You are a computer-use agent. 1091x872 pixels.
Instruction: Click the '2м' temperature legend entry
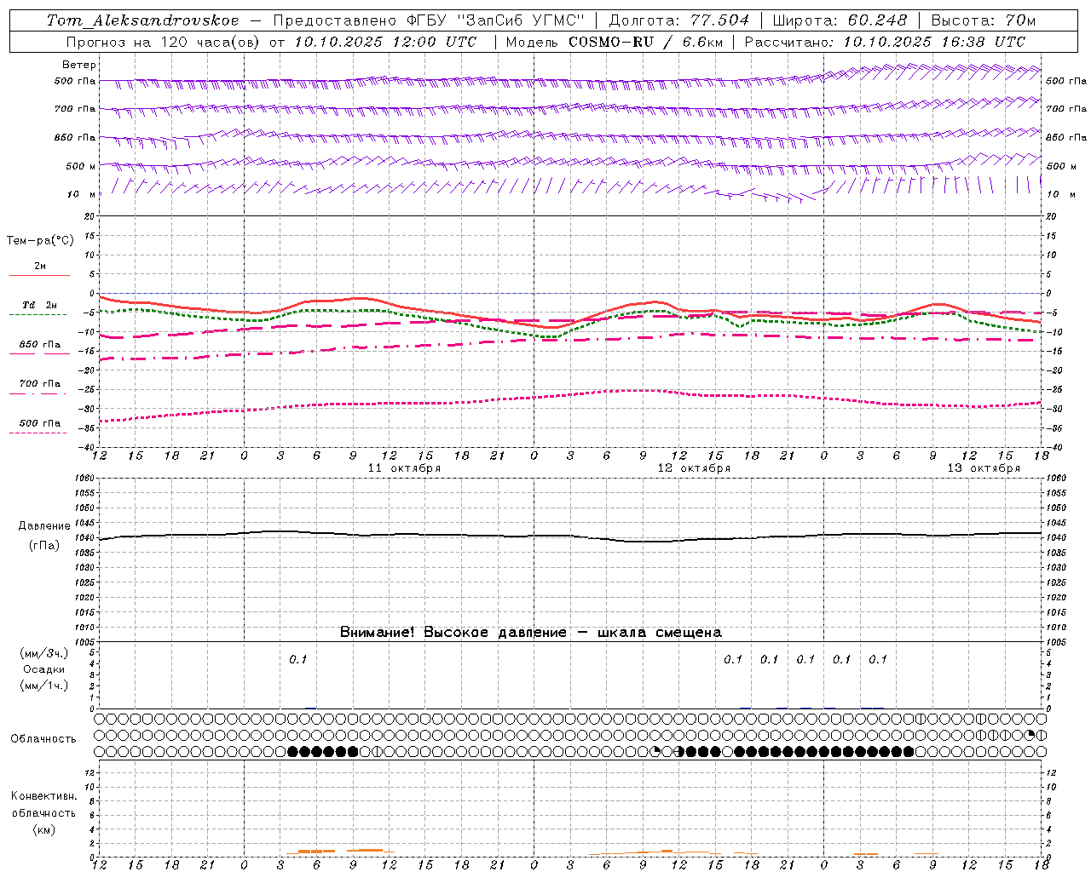40,266
